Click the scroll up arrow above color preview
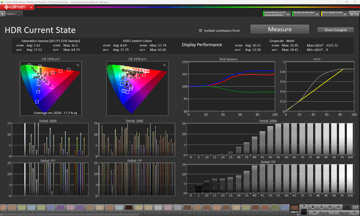360x216 pixels. point(304,206)
